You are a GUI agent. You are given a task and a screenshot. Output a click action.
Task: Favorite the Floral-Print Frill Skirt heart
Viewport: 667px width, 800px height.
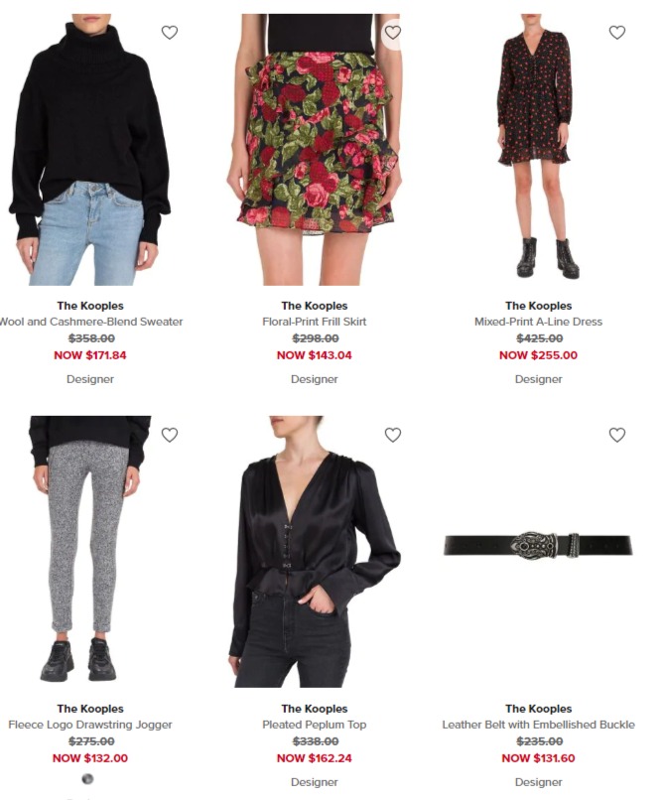[x=392, y=33]
